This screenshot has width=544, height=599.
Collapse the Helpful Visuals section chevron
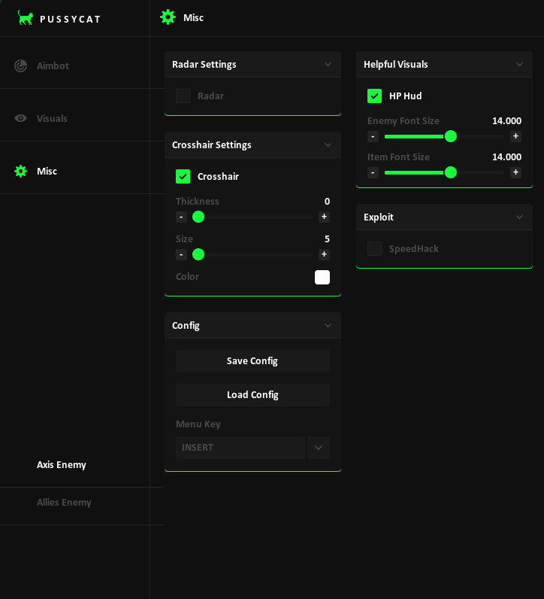519,64
